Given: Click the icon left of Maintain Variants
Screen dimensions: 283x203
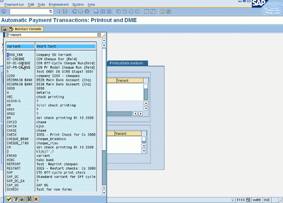Looking at the screenshot, I should tap(4, 29).
